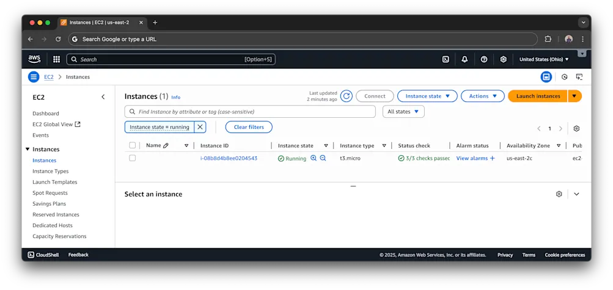Screen dimensions: 613x290
Task: Open EC2 Global View link
Action: click(56, 125)
